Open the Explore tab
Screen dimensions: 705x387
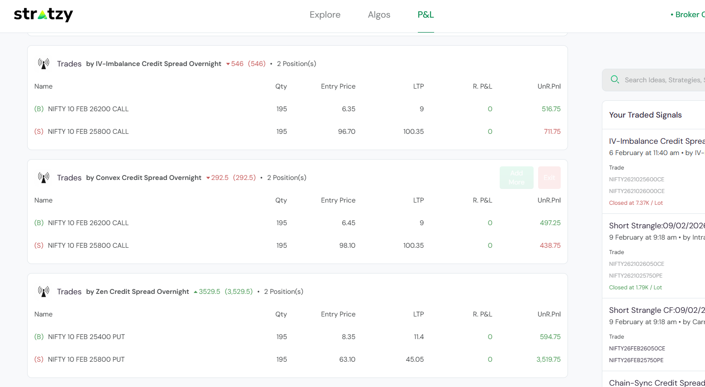(x=325, y=15)
